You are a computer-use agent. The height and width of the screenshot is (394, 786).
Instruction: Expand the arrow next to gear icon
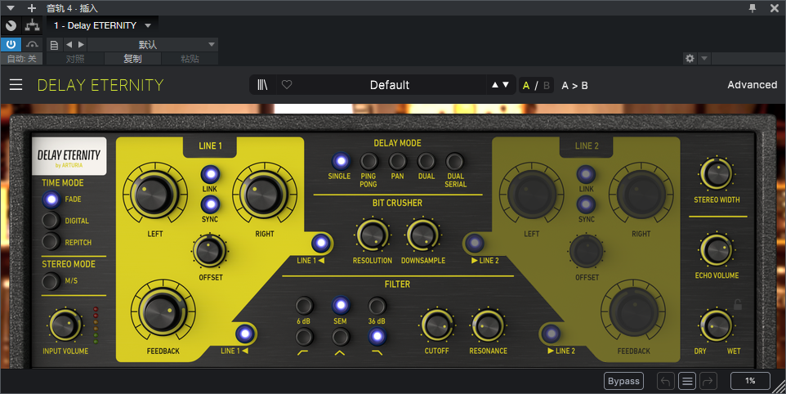(704, 59)
